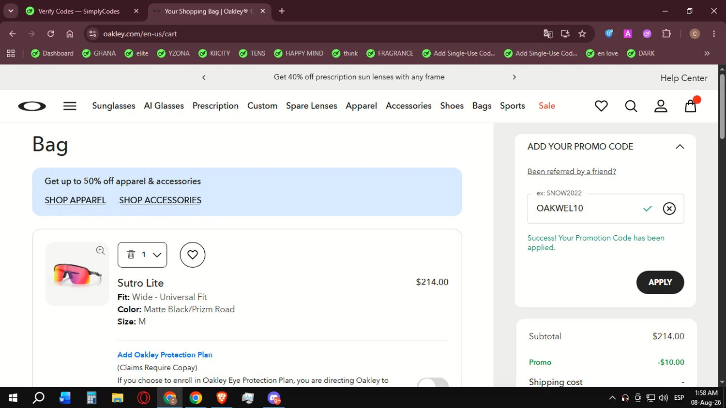Open the Sutro Lite product thumbnail
The image size is (726, 408).
[x=77, y=274]
